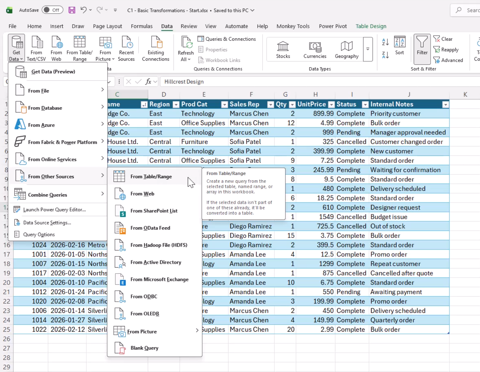Open the Status column filter dropdown
Screen dimensions: 480x372
point(365,104)
